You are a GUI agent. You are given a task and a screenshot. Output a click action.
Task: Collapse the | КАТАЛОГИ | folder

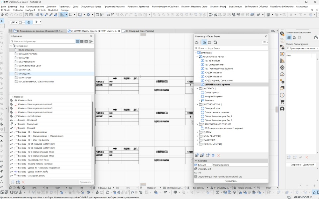tap(197, 89)
